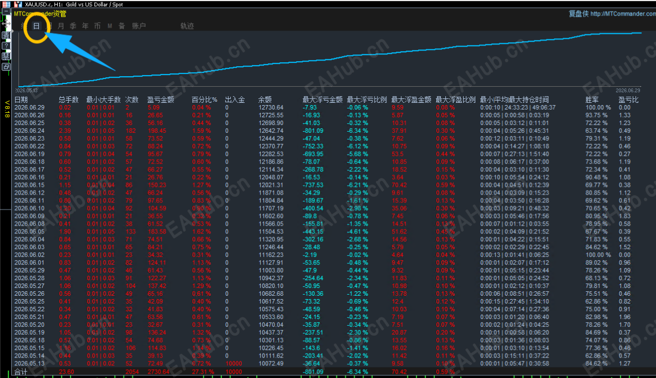Click the 最小|大手数 column header
The height and width of the screenshot is (378, 656).
coord(103,100)
